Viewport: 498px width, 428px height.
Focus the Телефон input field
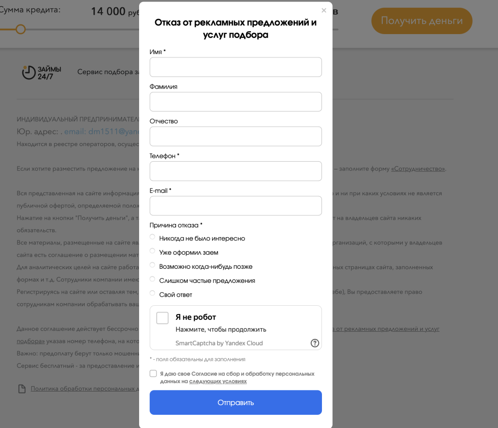235,171
